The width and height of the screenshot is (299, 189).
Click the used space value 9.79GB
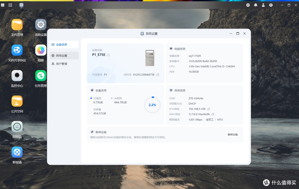(x=98, y=102)
